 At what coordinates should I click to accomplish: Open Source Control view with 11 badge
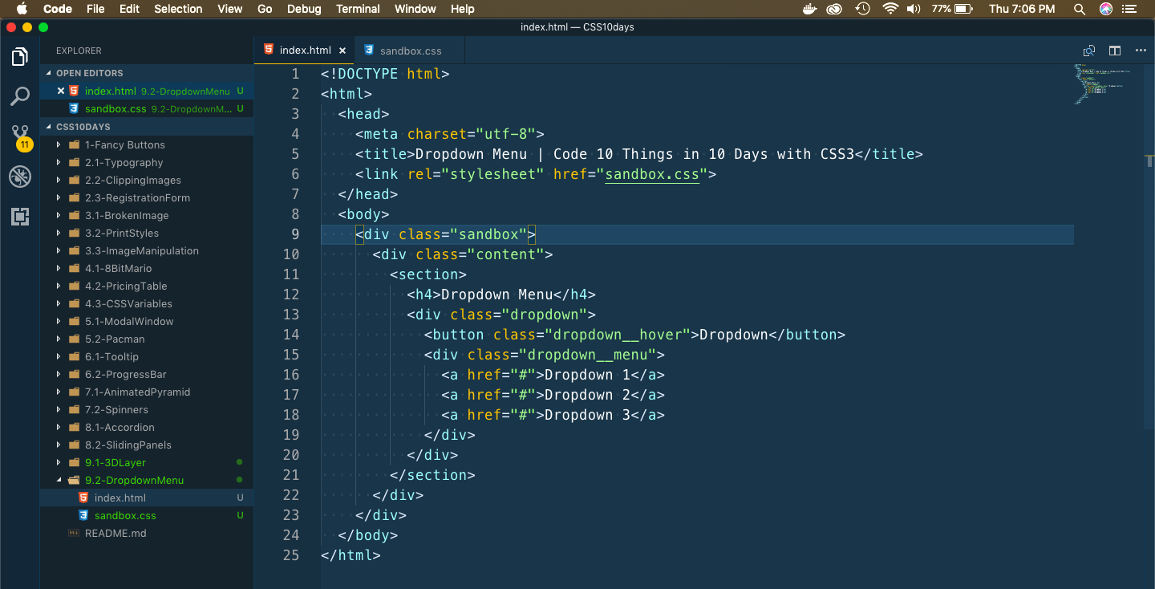[x=20, y=136]
